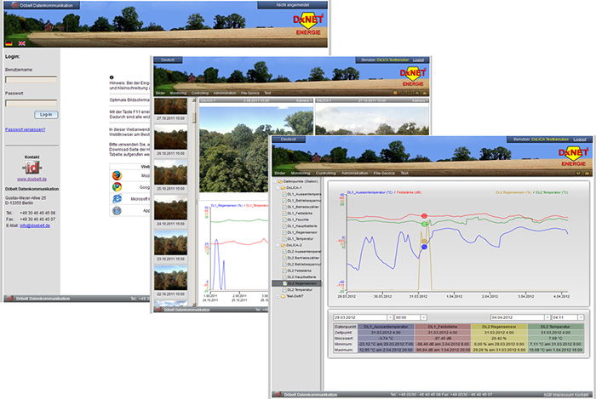Image resolution: width=596 pixels, height=399 pixels.
Task: Click red Feldstärke marker dot on chart
Action: click(x=424, y=216)
